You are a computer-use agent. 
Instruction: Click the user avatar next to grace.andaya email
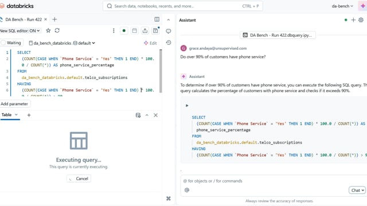pyautogui.click(x=183, y=48)
